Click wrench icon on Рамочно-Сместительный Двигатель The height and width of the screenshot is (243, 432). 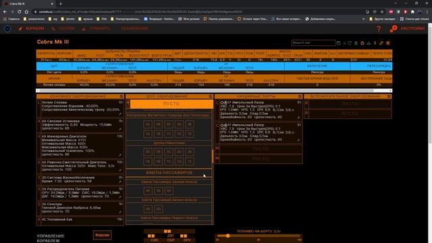tap(120, 170)
